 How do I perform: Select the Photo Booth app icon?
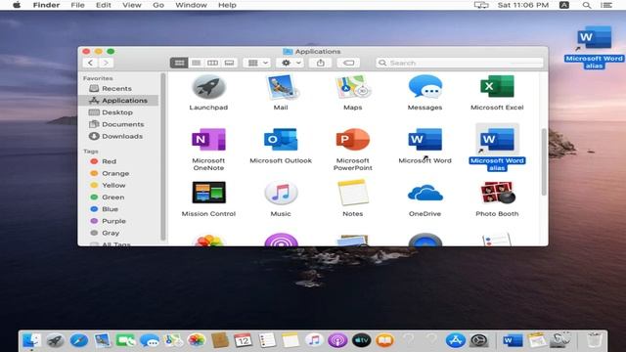pyautogui.click(x=497, y=193)
